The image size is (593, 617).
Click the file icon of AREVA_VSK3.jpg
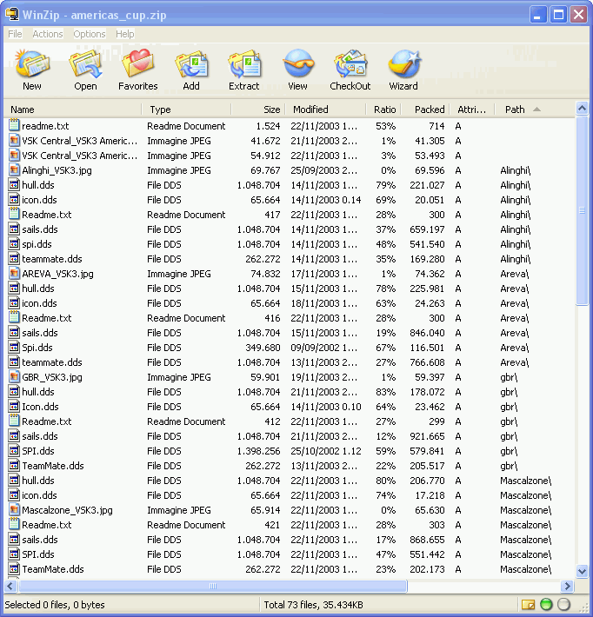tap(14, 274)
